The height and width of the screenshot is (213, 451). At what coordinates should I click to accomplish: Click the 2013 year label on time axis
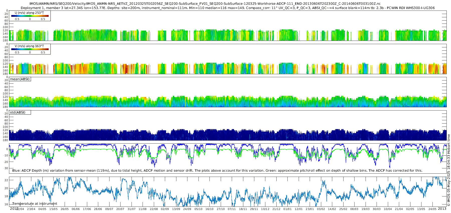click(442, 208)
